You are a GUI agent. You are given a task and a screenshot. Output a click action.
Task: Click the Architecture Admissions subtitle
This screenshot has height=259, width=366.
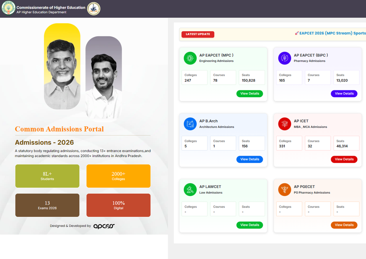pyautogui.click(x=217, y=127)
